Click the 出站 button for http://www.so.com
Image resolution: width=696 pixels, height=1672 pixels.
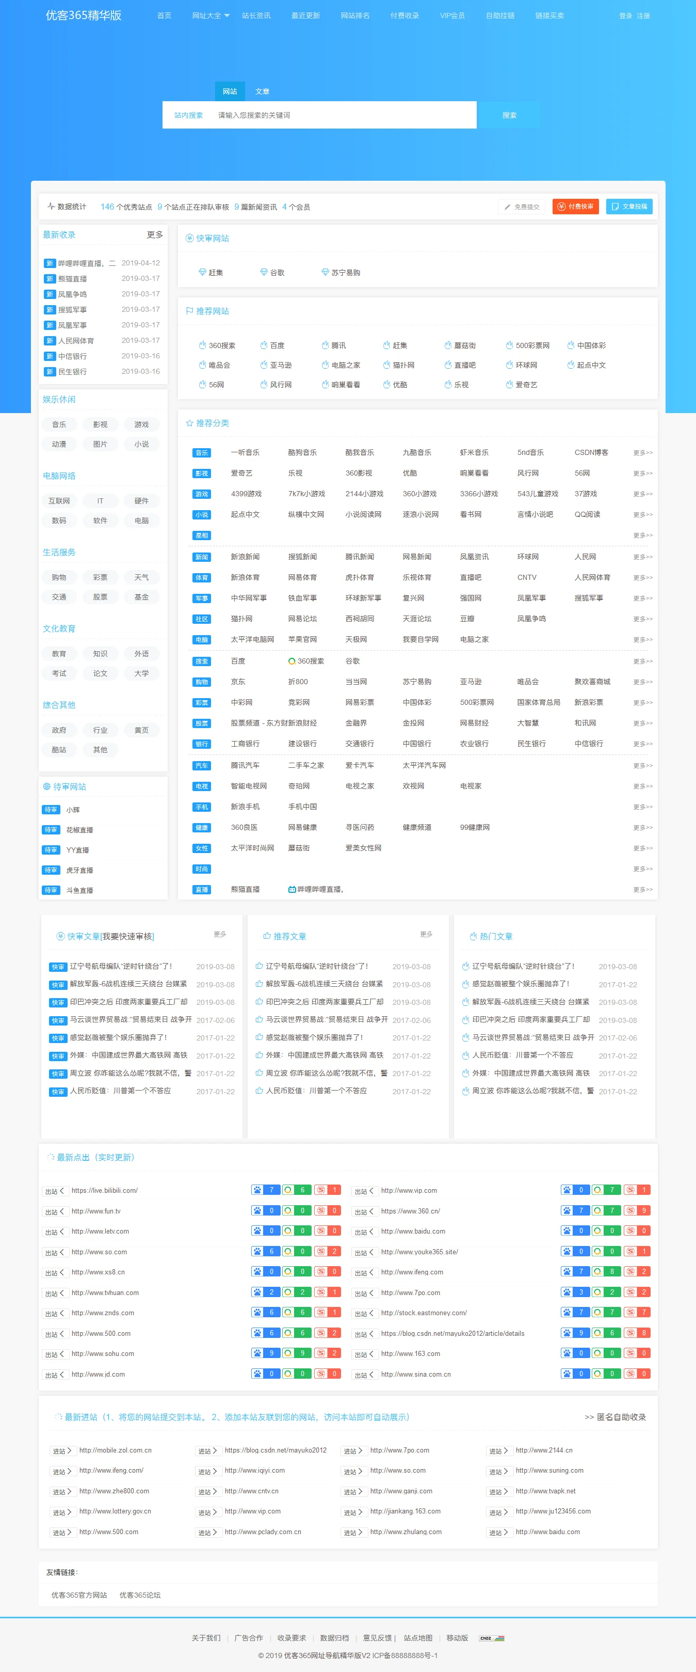point(55,1252)
